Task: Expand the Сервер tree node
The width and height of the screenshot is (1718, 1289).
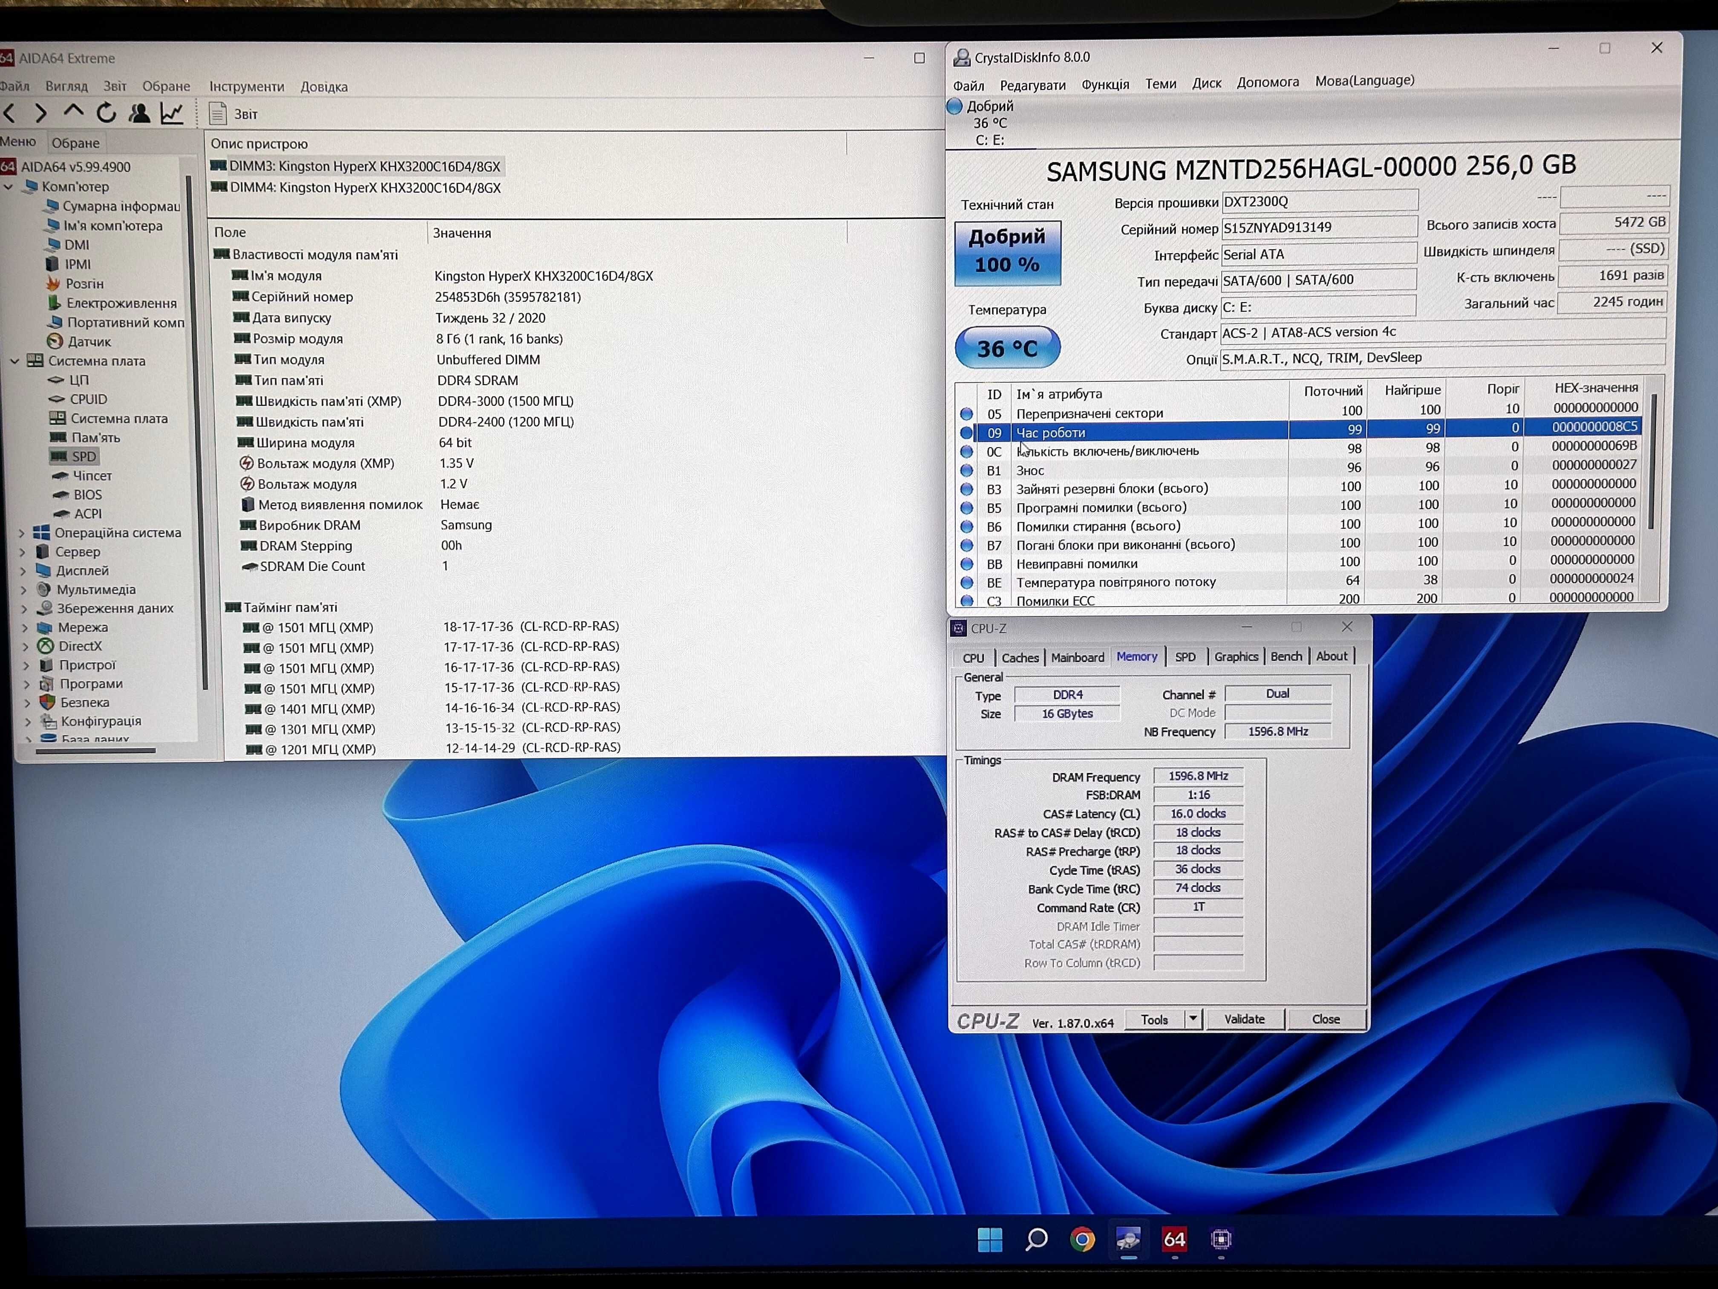Action: 23,552
